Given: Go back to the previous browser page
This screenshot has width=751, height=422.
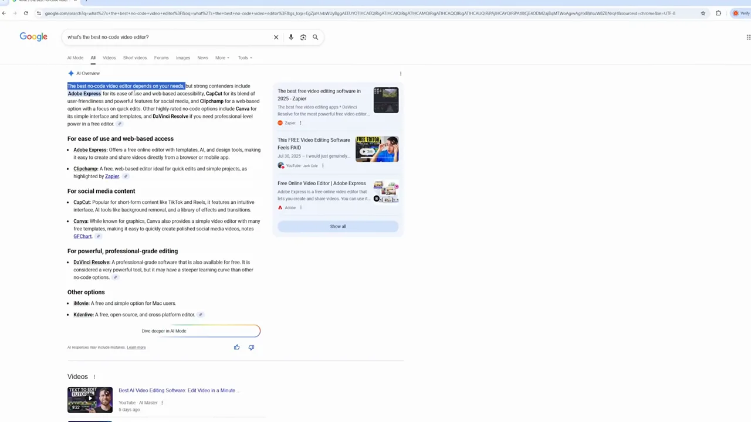Looking at the screenshot, I should tap(4, 13).
